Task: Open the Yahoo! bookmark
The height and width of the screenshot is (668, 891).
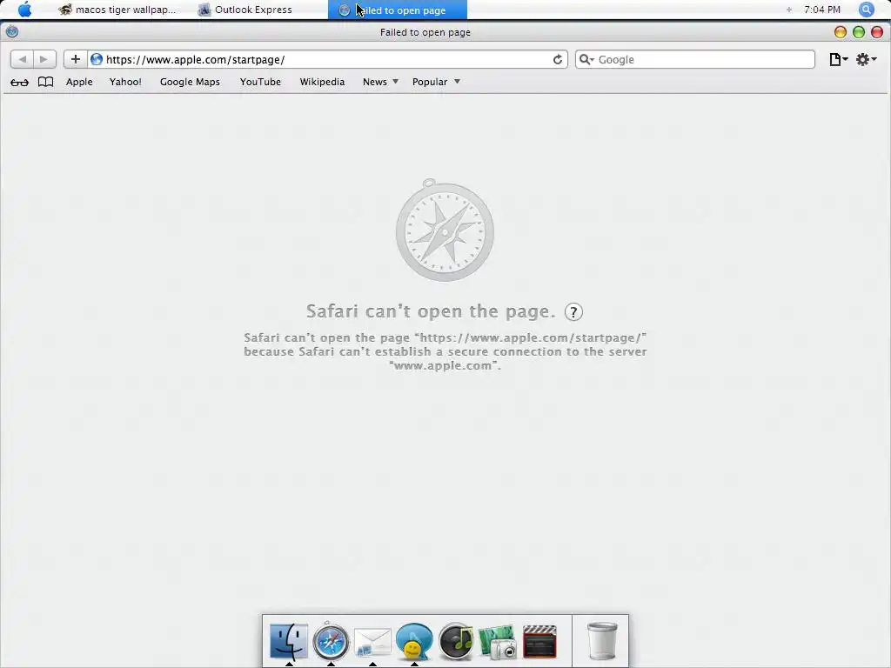Action: point(125,82)
